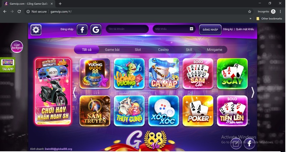Launch the Long Vương fishing game
The image size is (286, 152).
[129, 73]
